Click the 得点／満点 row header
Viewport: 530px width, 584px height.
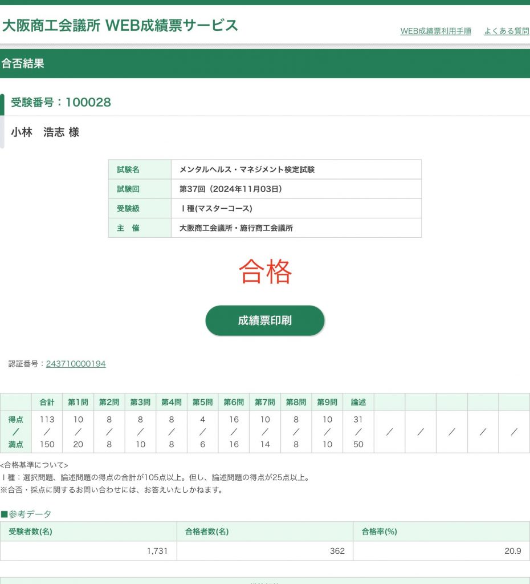point(16,432)
